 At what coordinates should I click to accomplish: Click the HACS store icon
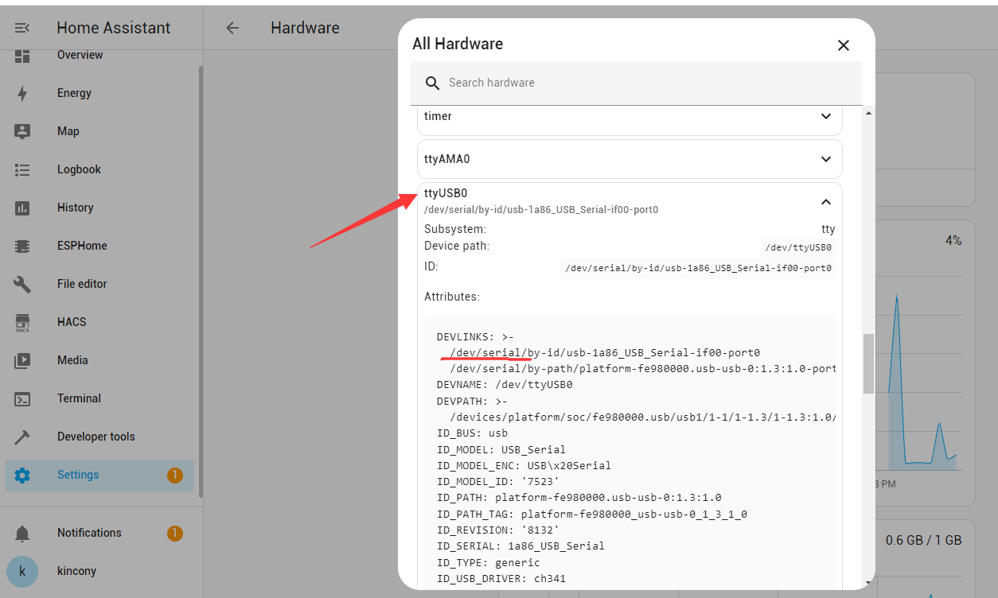(x=22, y=322)
